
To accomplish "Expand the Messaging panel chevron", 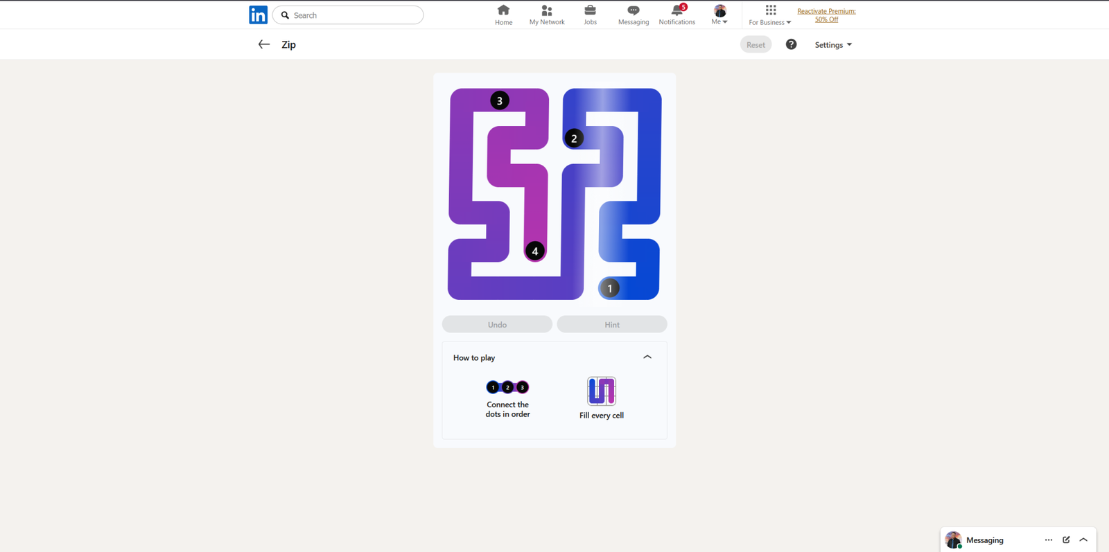I will point(1083,540).
